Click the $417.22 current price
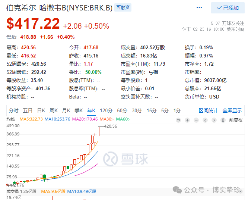Image resolution: width=248 pixels, height=200 pixels. pos(33,24)
